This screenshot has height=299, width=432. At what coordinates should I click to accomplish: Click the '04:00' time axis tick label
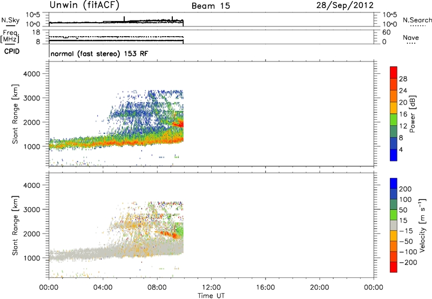pyautogui.click(x=103, y=288)
